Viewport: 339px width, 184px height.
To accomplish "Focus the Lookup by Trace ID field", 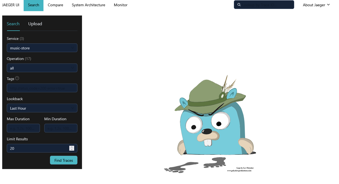I will pos(264,5).
